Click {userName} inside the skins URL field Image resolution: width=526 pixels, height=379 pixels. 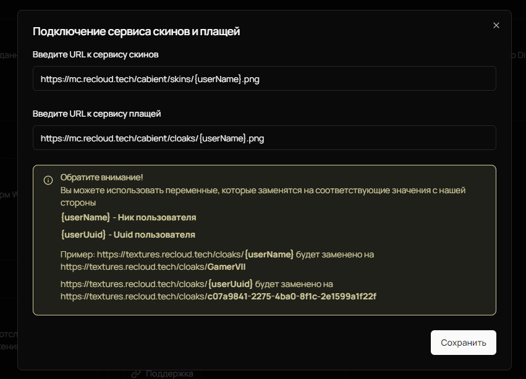[x=218, y=79]
